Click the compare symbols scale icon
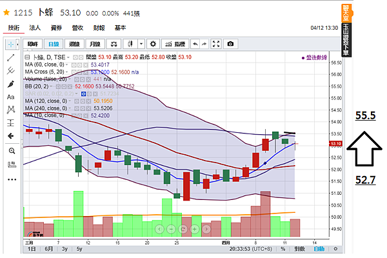The image size is (387, 258). 114,45
